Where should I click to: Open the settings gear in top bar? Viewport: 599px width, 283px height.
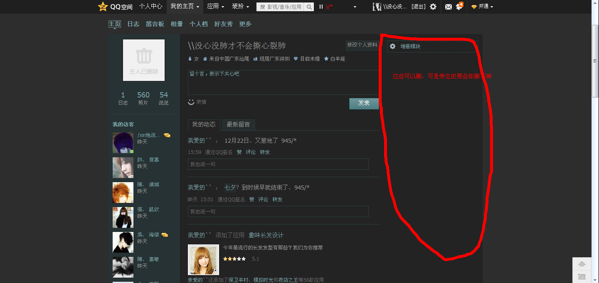point(433,7)
